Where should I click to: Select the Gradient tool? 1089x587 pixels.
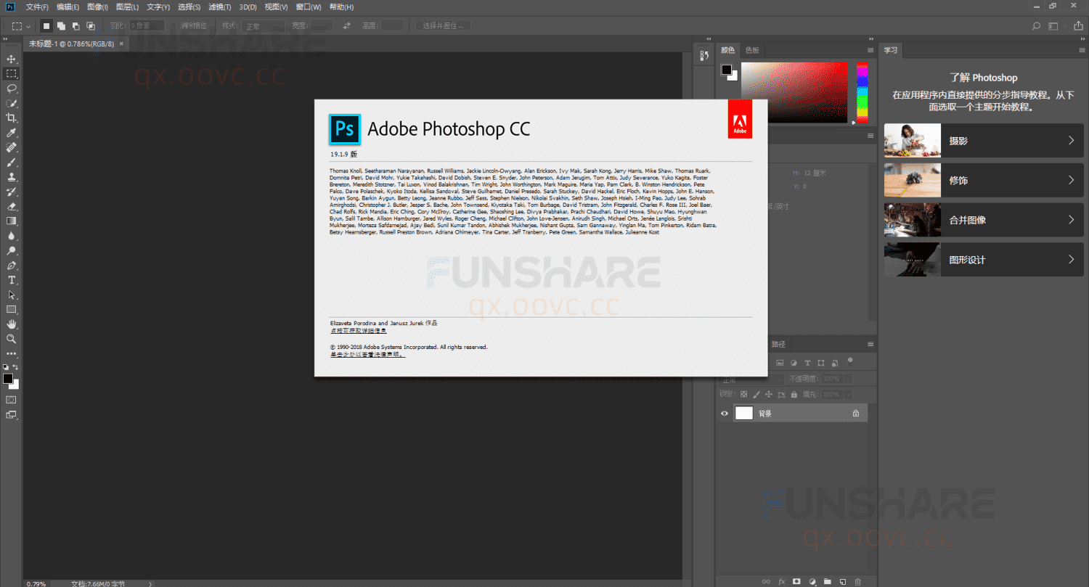(11, 221)
